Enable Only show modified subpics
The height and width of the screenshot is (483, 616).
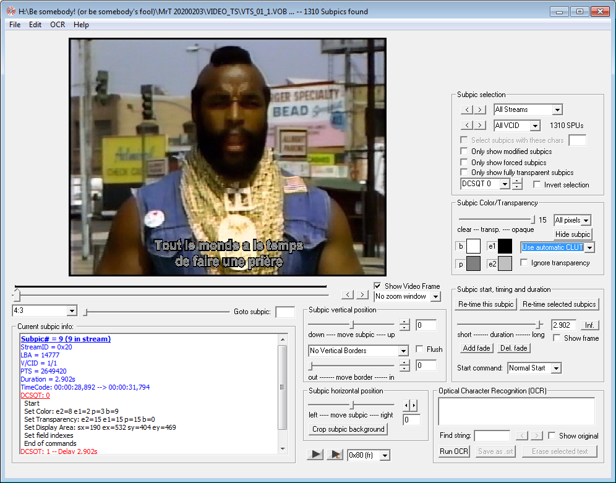tap(464, 151)
